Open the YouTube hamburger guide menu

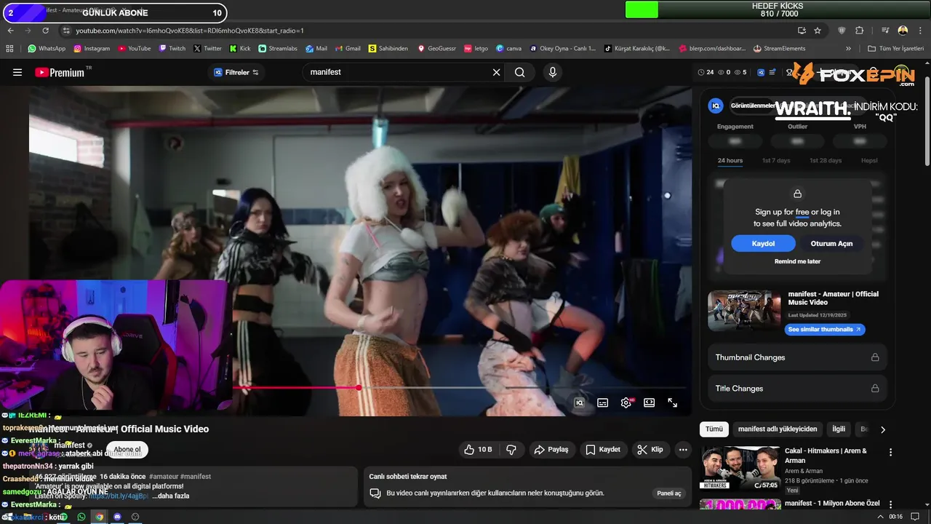coord(17,72)
